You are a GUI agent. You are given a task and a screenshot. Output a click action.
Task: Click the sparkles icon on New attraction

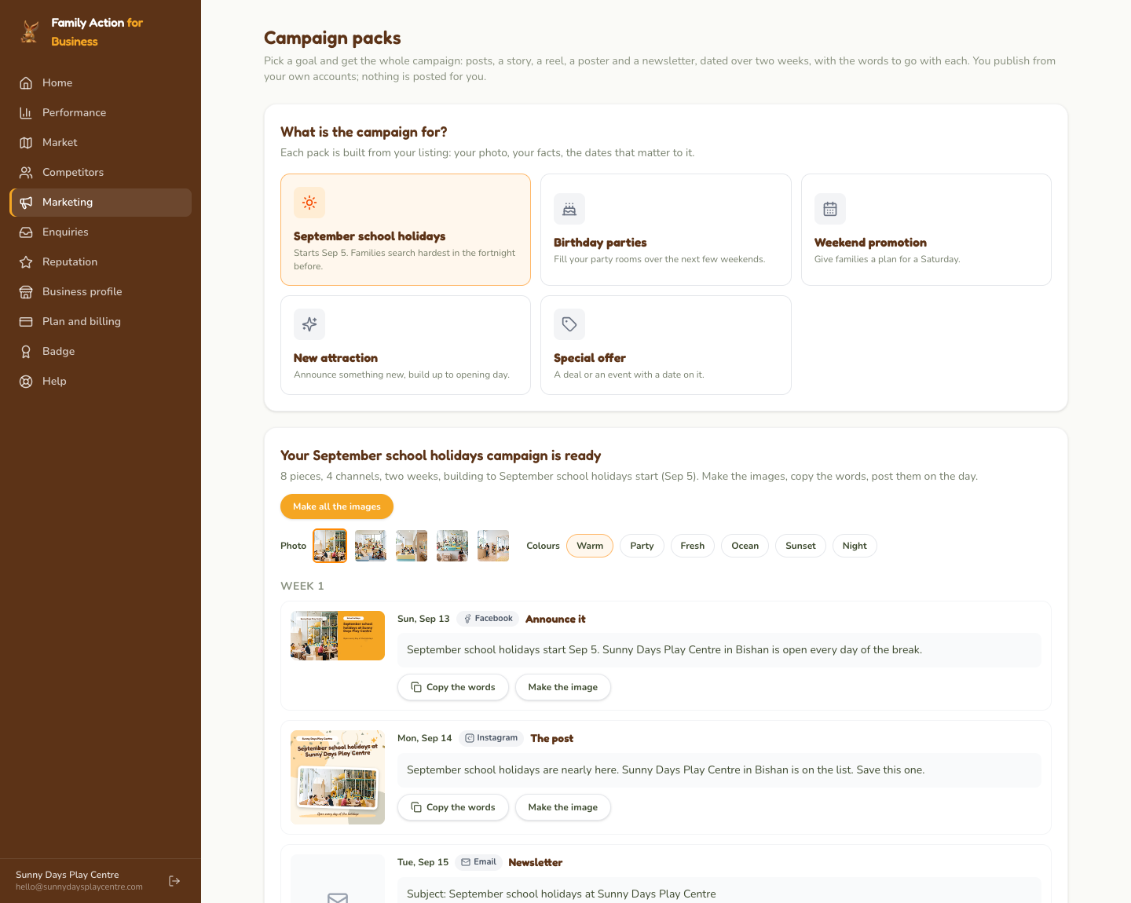point(309,324)
